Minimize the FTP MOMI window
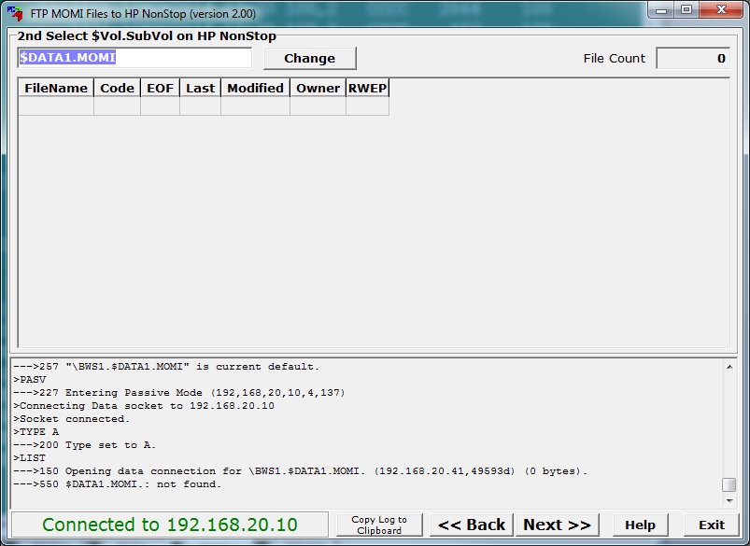750x546 pixels. click(662, 12)
